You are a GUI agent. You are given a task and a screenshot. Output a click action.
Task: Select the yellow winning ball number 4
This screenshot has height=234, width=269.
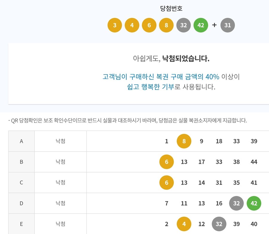pyautogui.click(x=132, y=25)
